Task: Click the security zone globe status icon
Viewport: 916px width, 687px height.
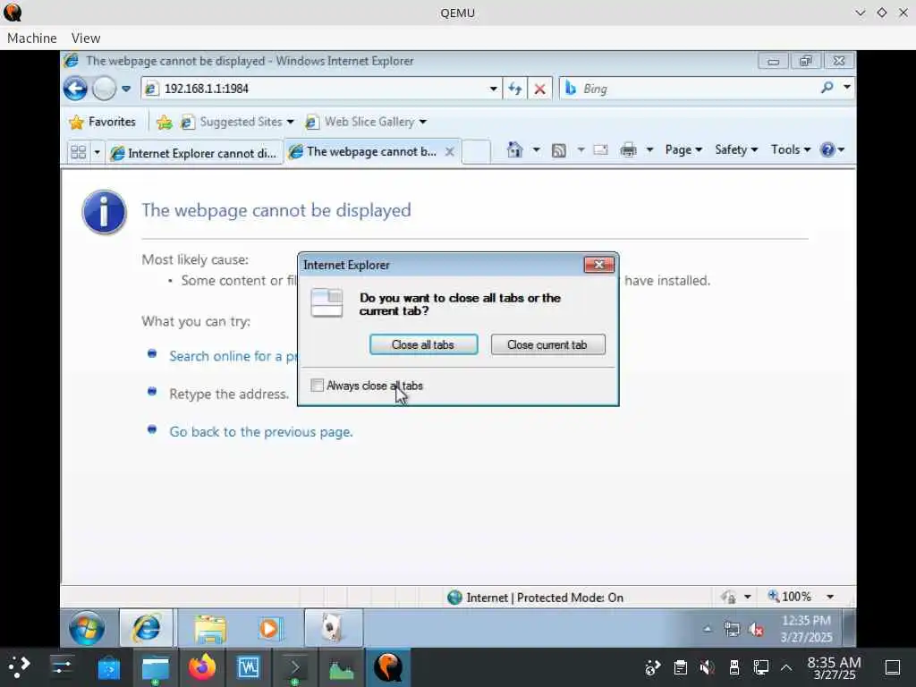Action: point(454,597)
